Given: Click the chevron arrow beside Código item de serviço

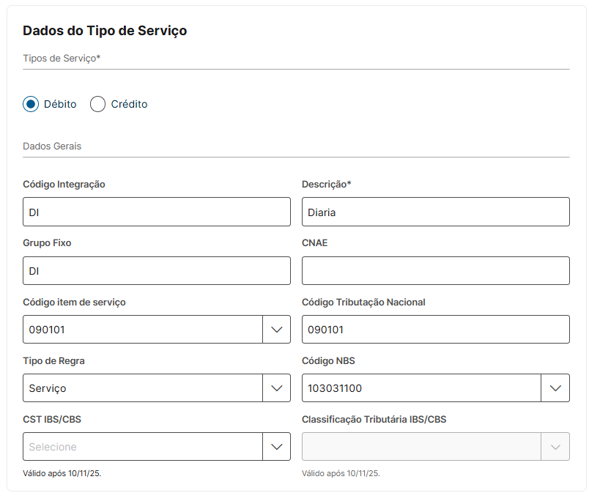Looking at the screenshot, I should click(x=276, y=330).
